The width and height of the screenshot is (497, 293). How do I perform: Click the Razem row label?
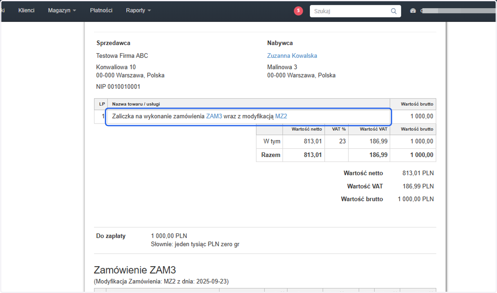(271, 155)
